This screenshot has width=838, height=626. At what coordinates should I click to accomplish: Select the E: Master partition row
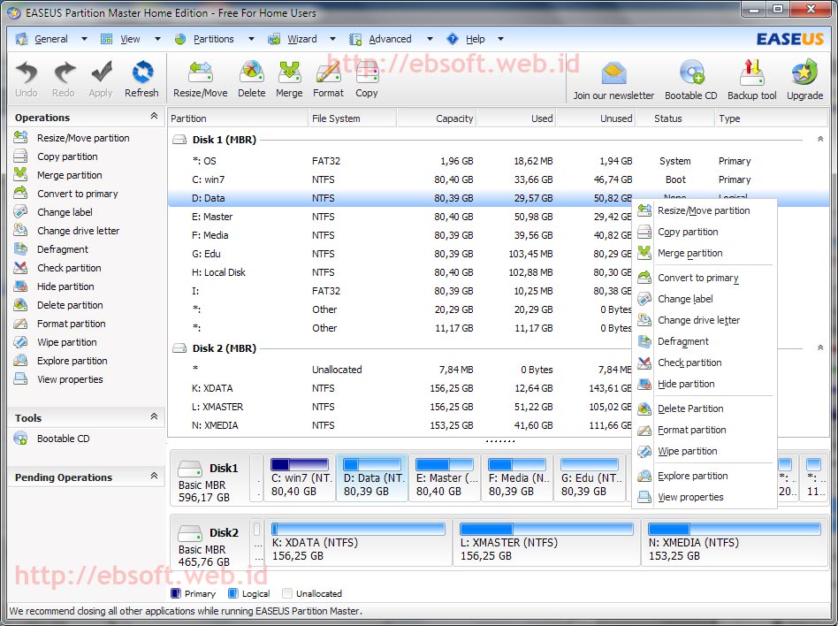(x=400, y=217)
